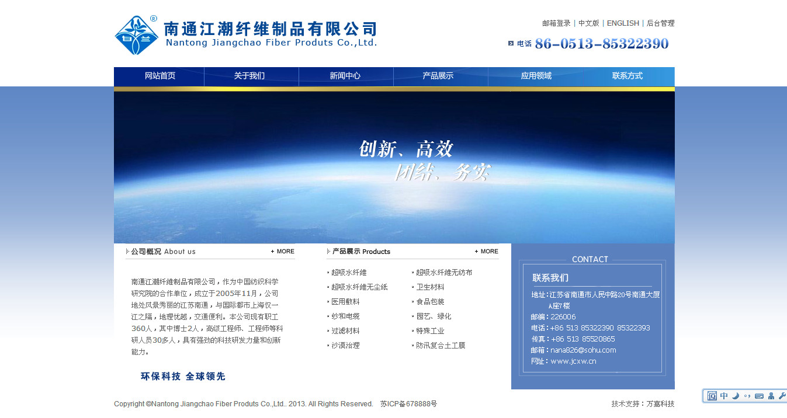Switch site language to ENGLISH
Screen dimensions: 787x418
(623, 23)
